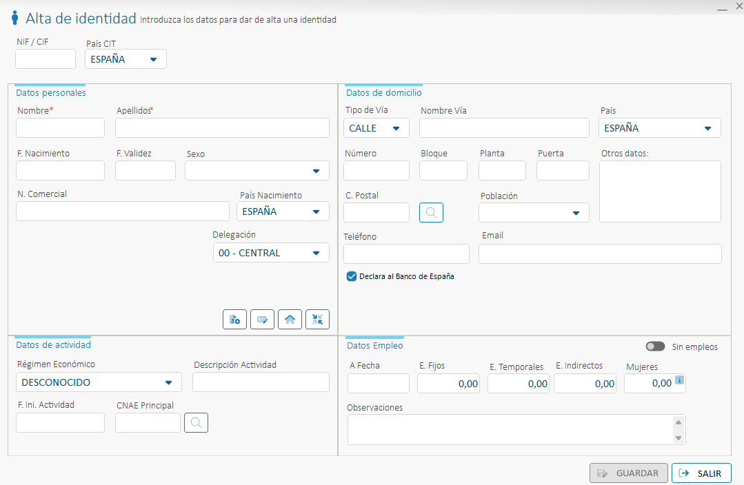Search postal code with magnifier icon
The width and height of the screenshot is (744, 485).
click(x=431, y=213)
